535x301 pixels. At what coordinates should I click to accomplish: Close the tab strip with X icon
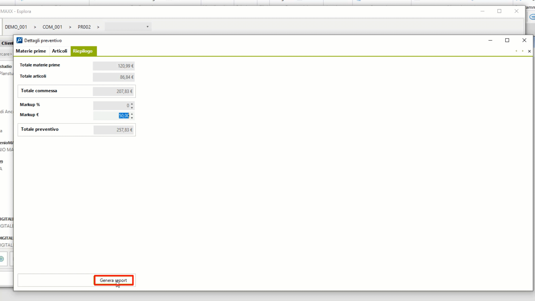pyautogui.click(x=529, y=51)
